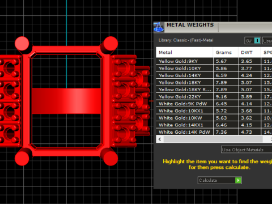
Task: Select the Yellow Gold:22KY row
Action: [214, 97]
